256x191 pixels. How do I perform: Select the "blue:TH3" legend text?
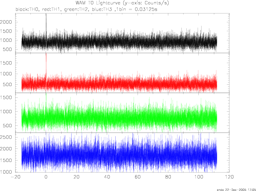(x=102, y=9)
